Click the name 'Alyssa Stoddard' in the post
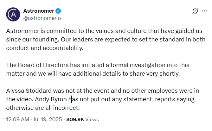The height and width of the screenshot is (131, 212). click(x=29, y=90)
